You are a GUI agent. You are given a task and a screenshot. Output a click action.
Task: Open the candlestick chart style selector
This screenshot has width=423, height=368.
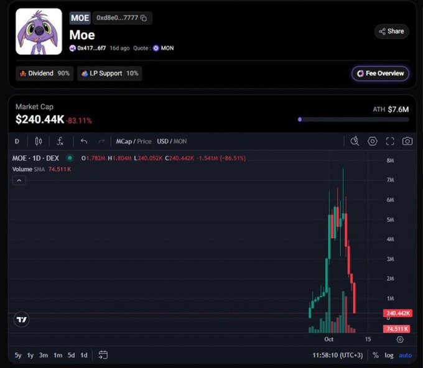39,141
